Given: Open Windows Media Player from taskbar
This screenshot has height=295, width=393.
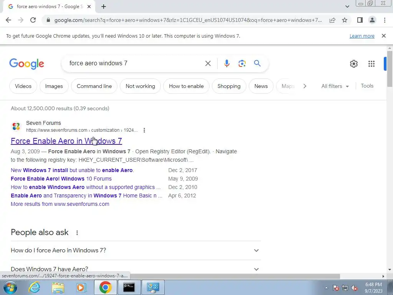Looking at the screenshot, I should (x=81, y=287).
